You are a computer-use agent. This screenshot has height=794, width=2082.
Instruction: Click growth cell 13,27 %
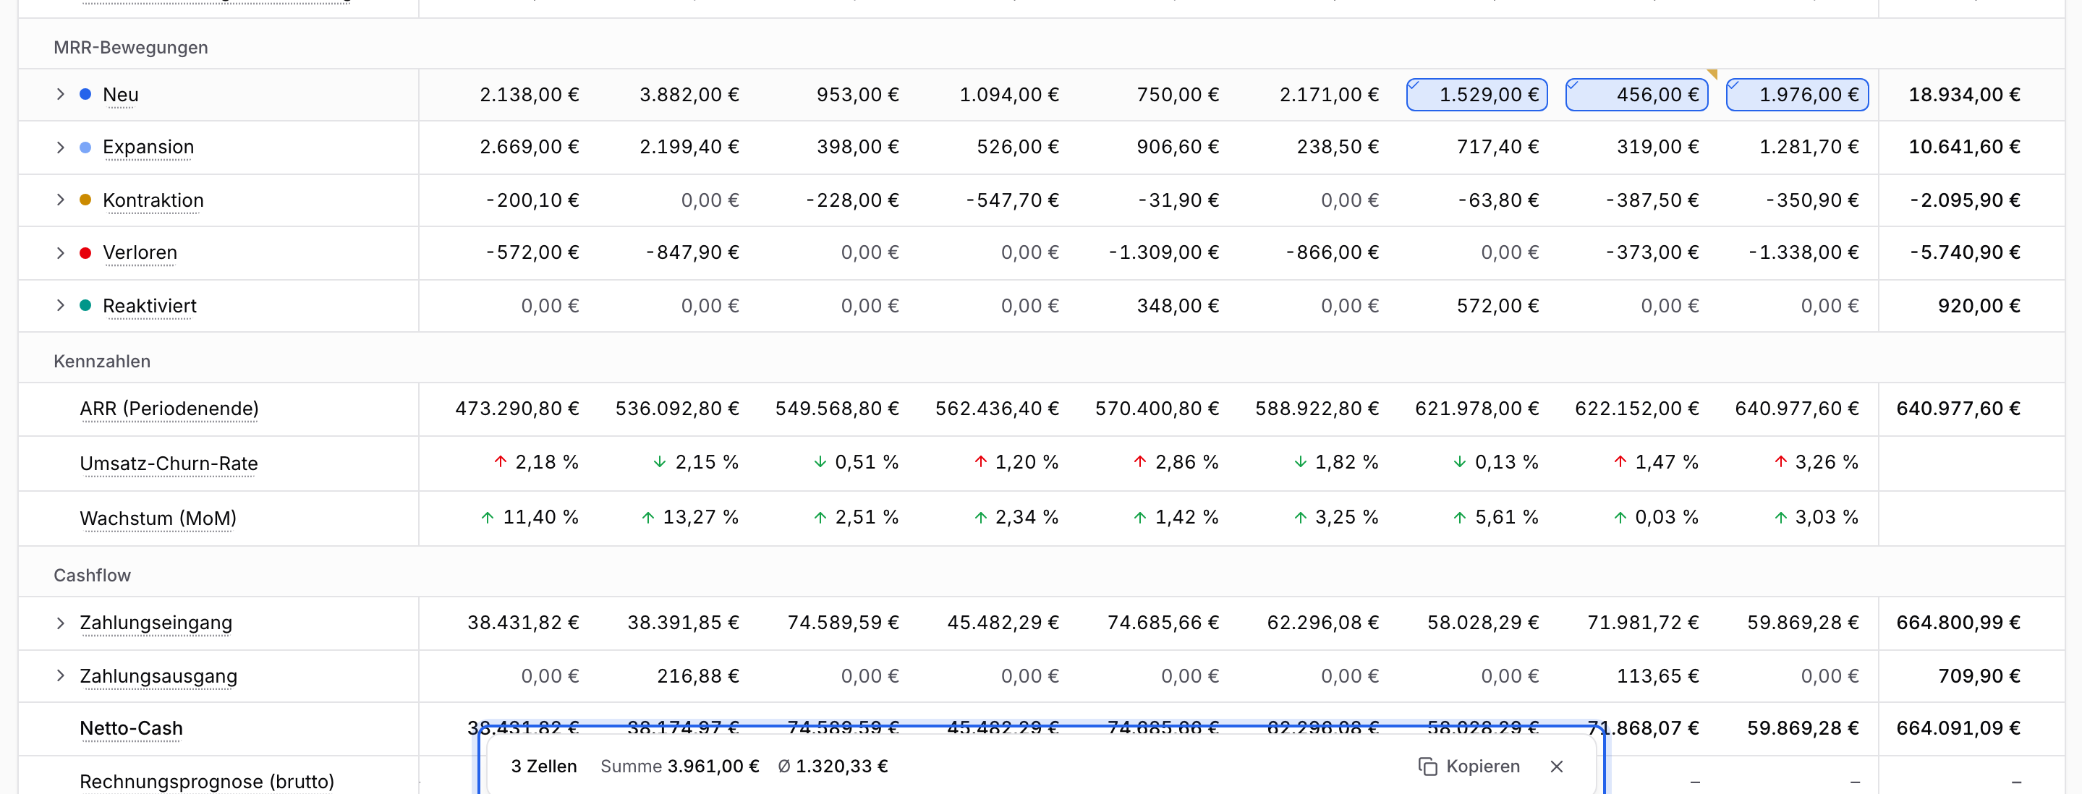coord(689,517)
